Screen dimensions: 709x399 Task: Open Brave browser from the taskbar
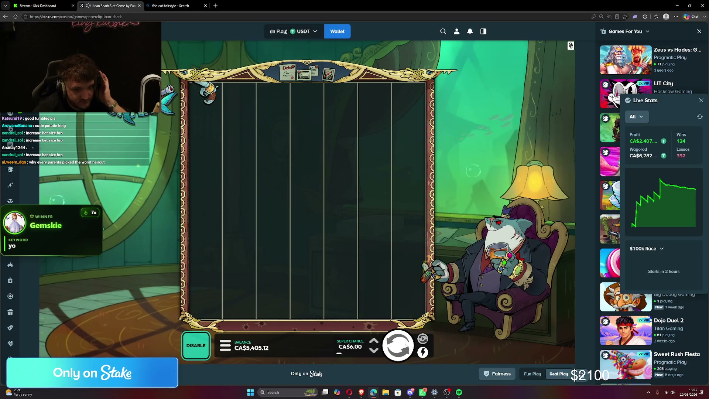(x=361, y=392)
